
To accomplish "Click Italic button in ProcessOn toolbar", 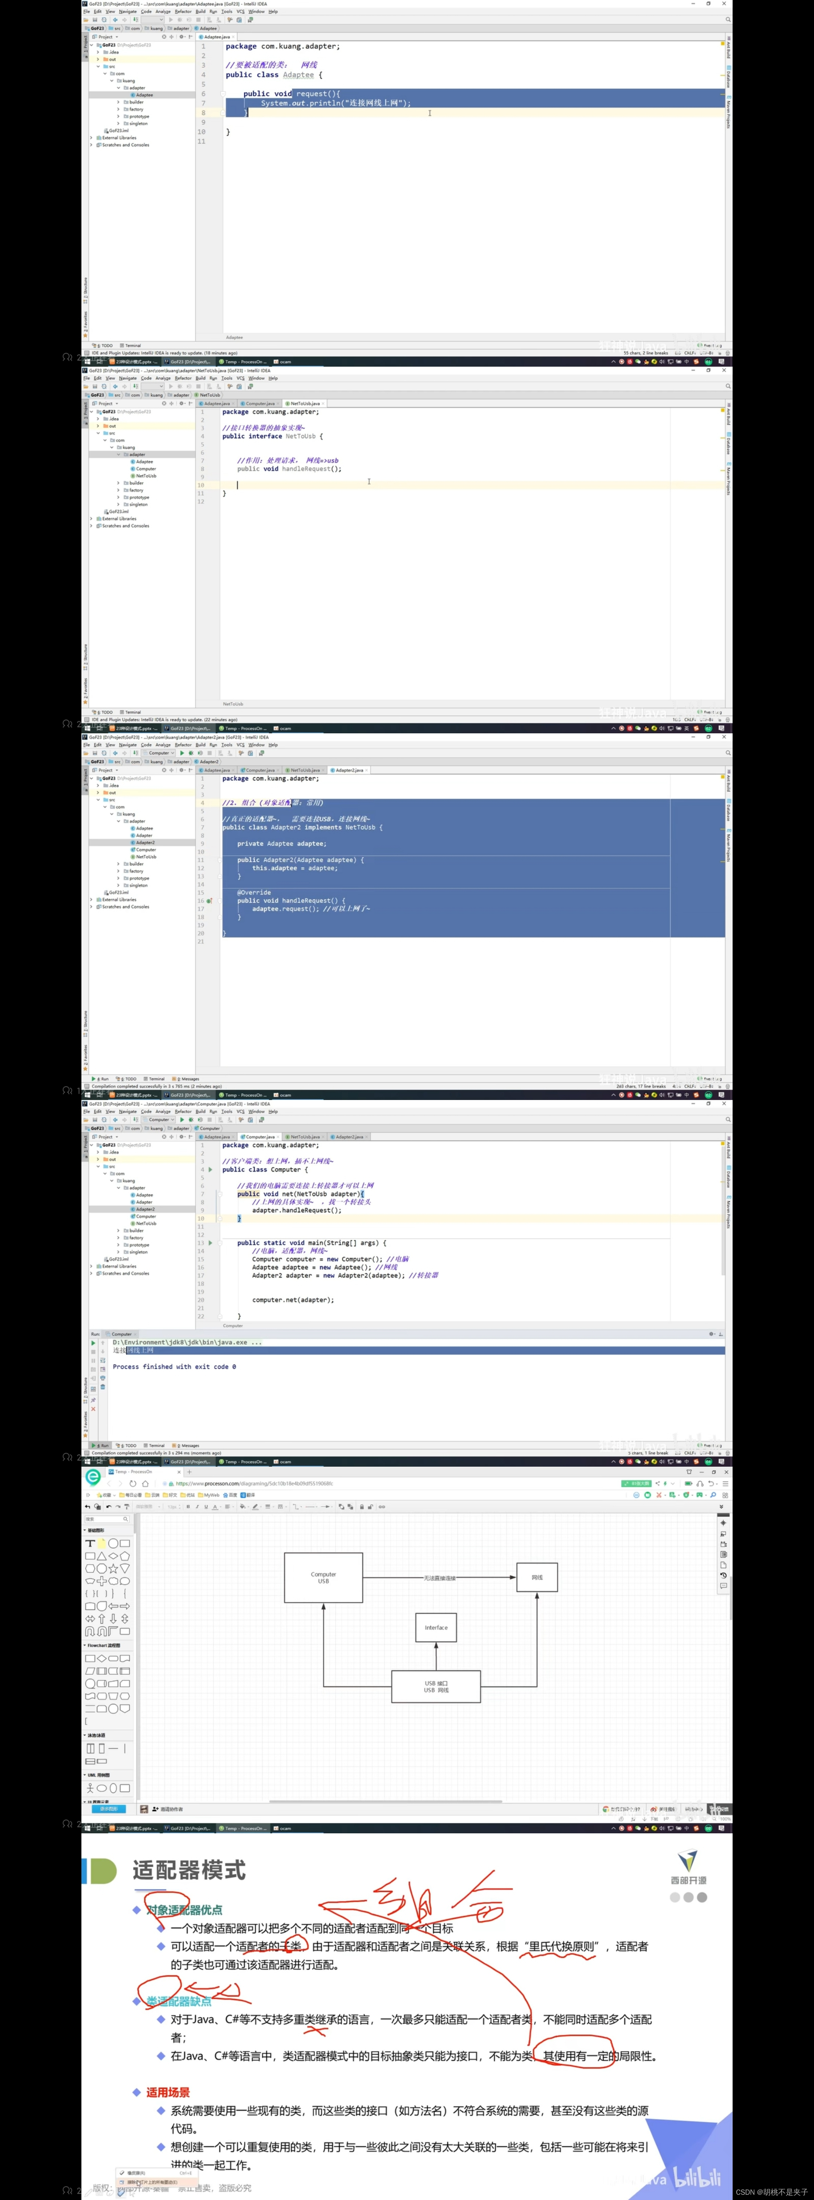I will [197, 1507].
